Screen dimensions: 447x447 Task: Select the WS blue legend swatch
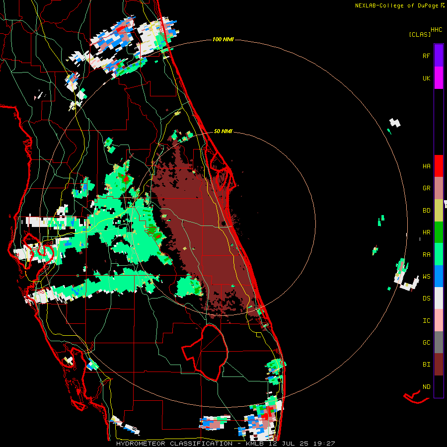click(x=439, y=276)
